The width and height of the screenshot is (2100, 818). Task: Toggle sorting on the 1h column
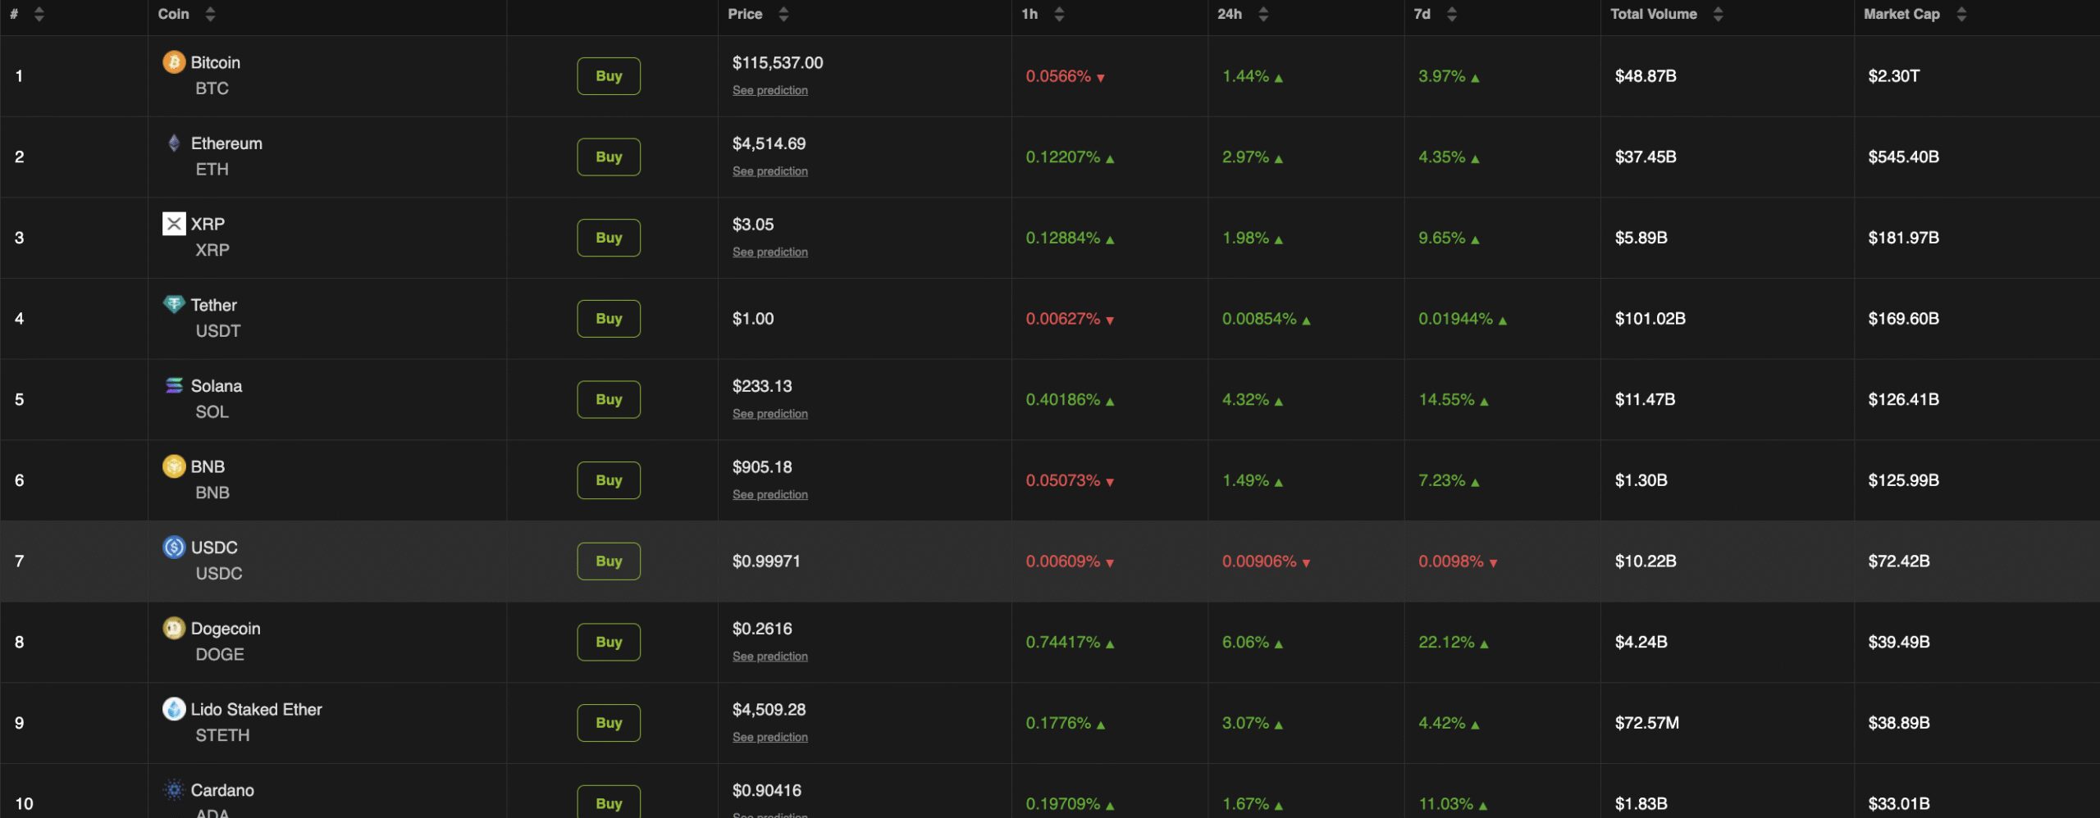coord(1058,14)
